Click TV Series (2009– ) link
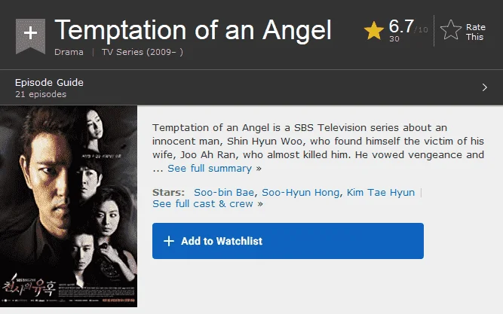Viewport: 503px width, 314px height. 143,52
